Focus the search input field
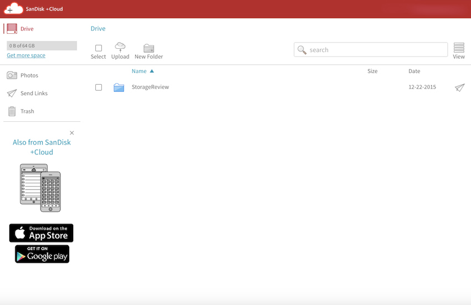 371,49
